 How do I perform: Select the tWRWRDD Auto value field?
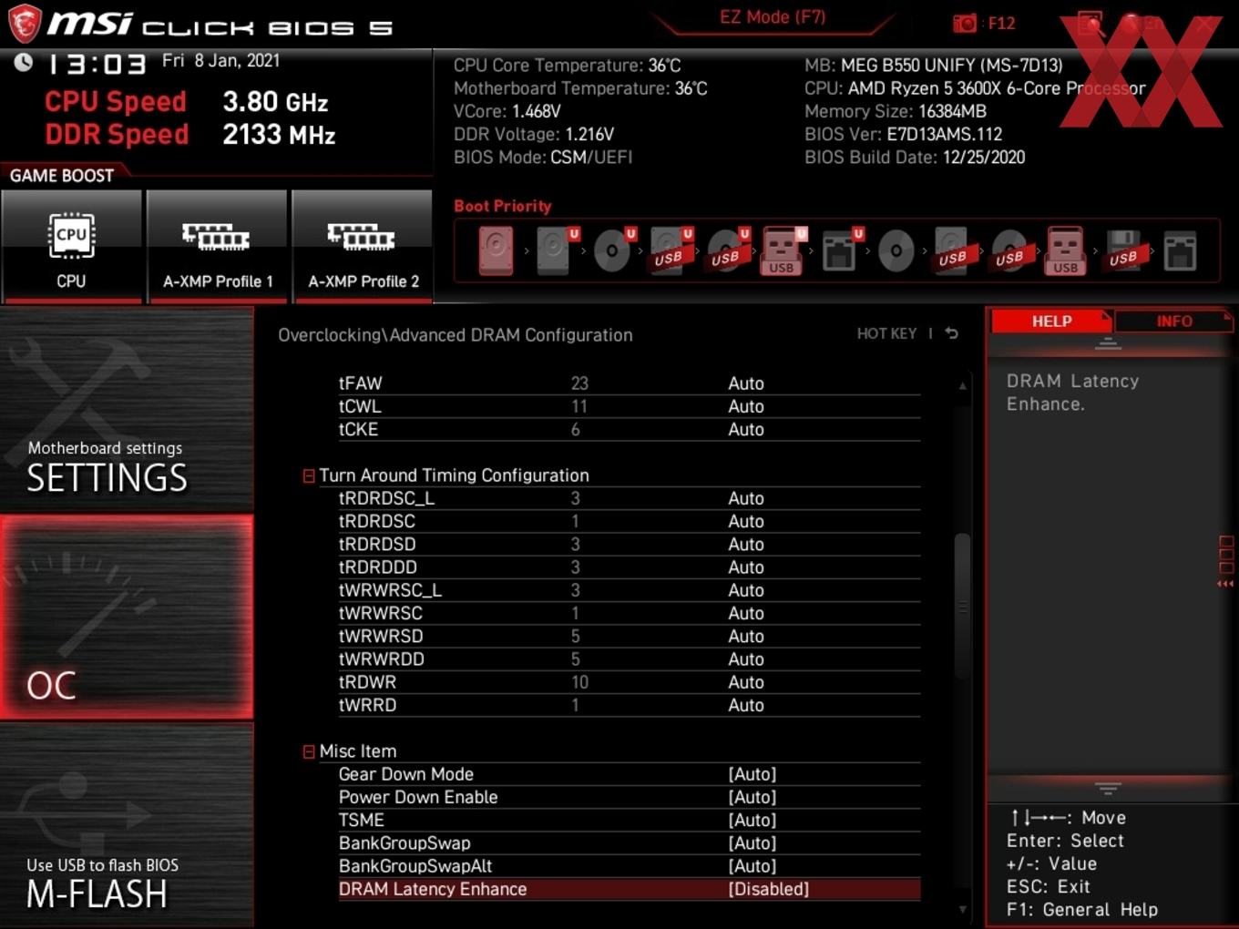[x=746, y=659]
